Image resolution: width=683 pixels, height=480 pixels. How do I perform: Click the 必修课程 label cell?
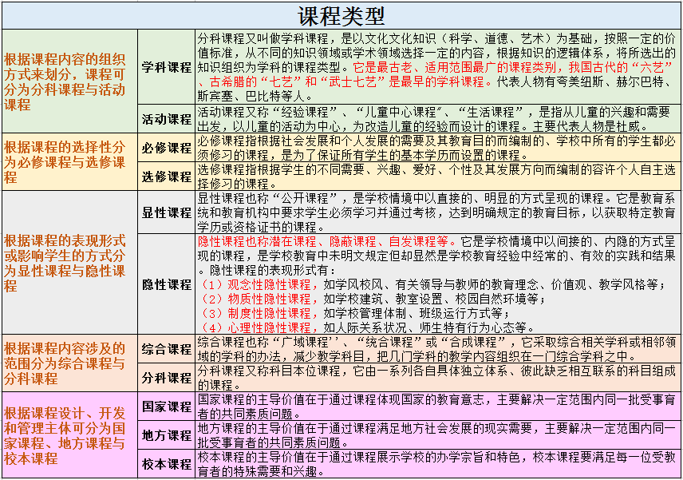pyautogui.click(x=167, y=148)
